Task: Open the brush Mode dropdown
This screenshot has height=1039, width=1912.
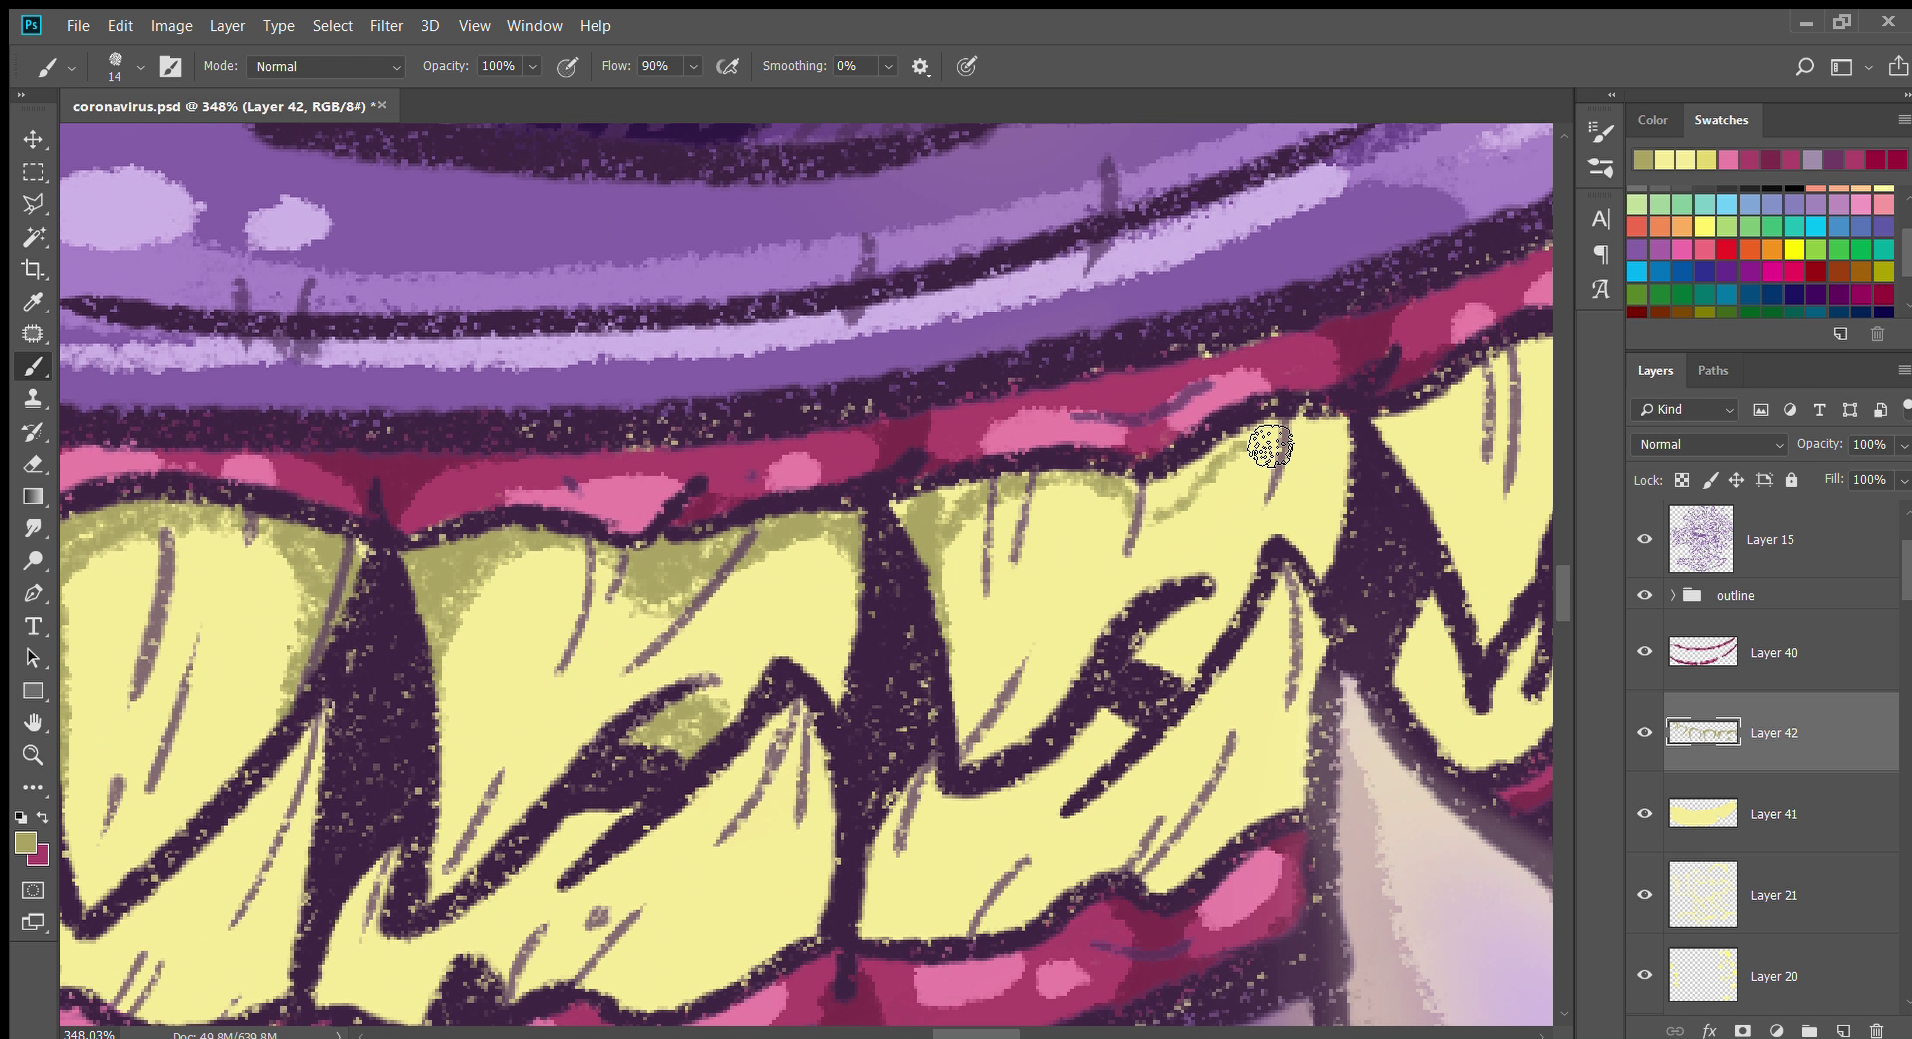Action: coord(326,67)
